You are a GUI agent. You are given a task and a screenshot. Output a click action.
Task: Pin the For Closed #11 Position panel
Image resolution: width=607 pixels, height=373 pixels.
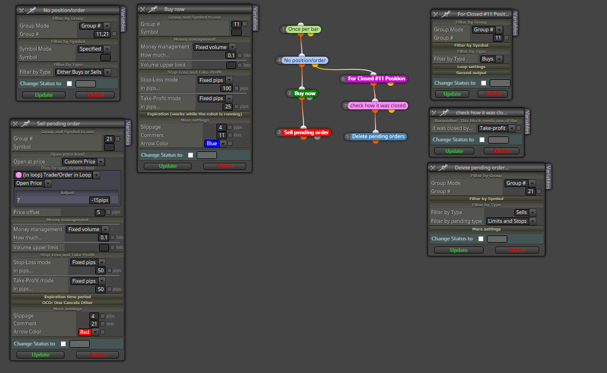[446, 14]
